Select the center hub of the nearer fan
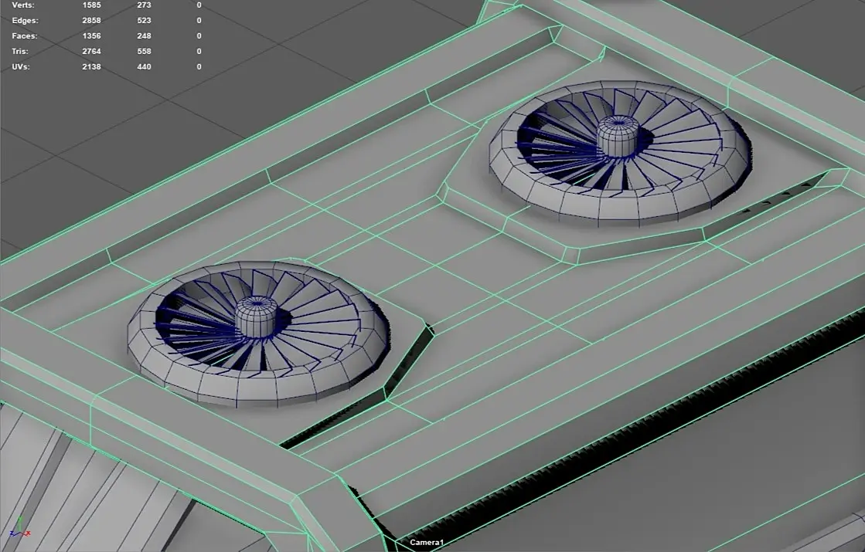Viewport: 865px width, 552px height. coord(257,317)
